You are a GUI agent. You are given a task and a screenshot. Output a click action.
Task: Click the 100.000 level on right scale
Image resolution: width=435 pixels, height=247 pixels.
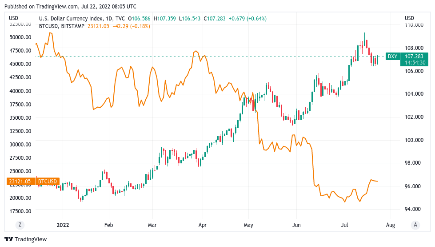click(x=414, y=140)
